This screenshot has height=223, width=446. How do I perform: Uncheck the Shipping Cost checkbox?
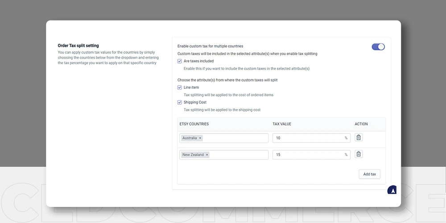[x=179, y=103]
